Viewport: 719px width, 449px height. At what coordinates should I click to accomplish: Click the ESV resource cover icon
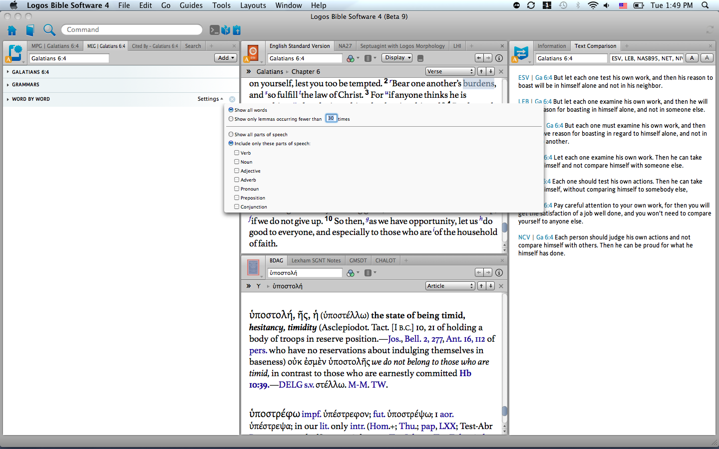253,53
